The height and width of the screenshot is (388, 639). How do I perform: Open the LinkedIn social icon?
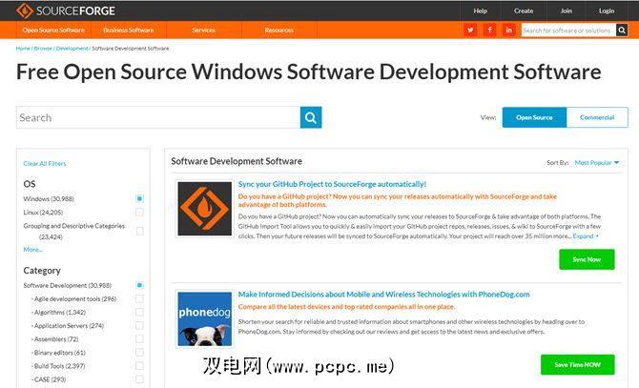point(509,30)
